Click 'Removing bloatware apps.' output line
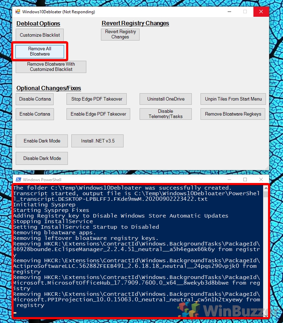 54,233
